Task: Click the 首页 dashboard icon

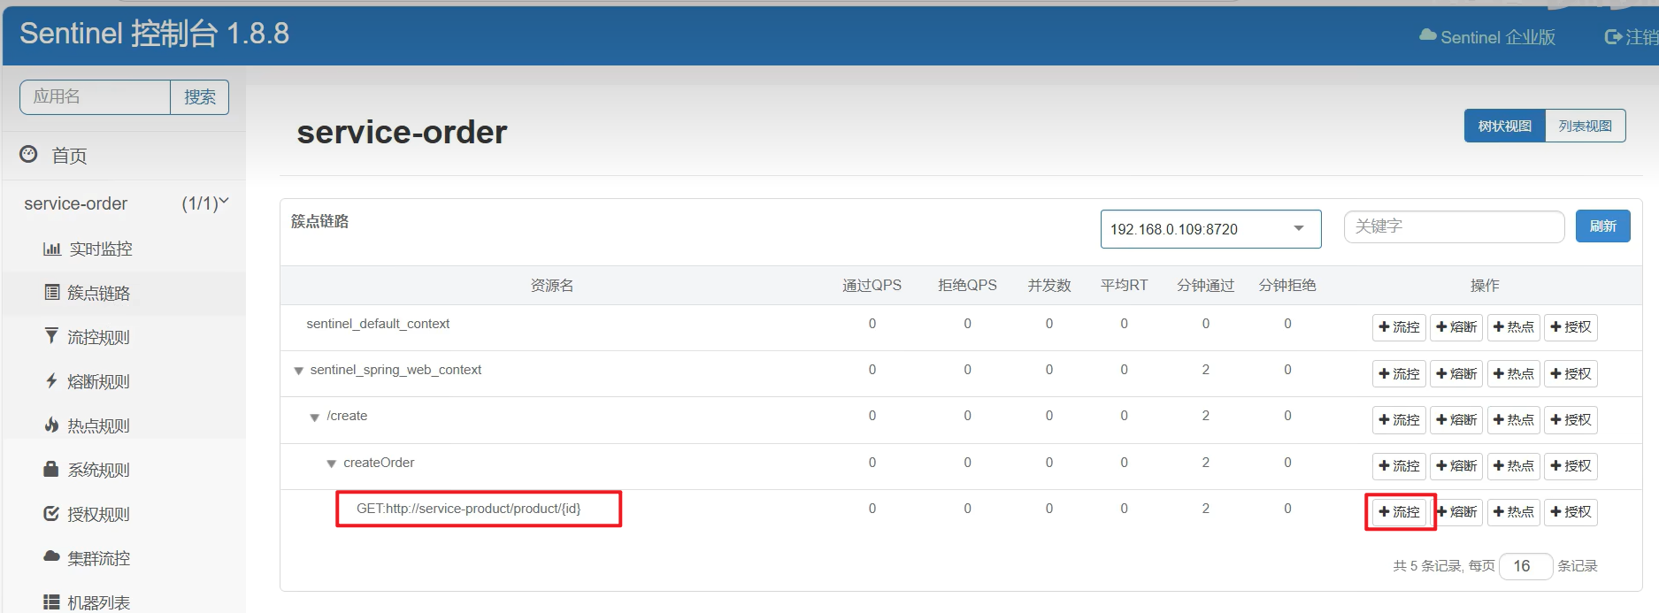Action: [x=28, y=154]
